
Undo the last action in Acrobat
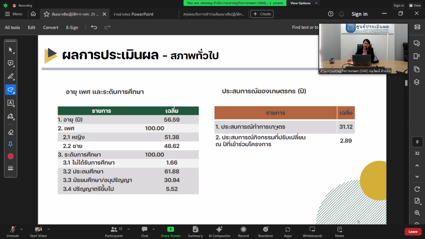(94, 27)
